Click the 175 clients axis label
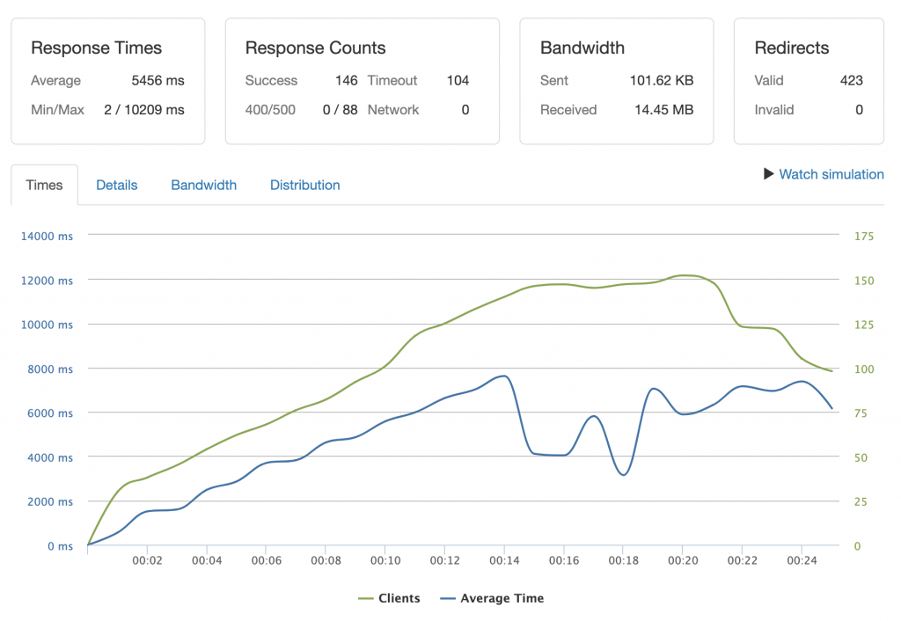The width and height of the screenshot is (901, 621). tap(864, 236)
